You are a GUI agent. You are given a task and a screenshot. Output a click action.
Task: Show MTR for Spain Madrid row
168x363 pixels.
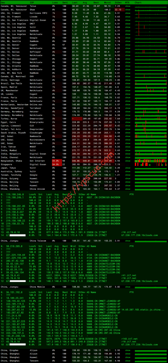[128, 87]
